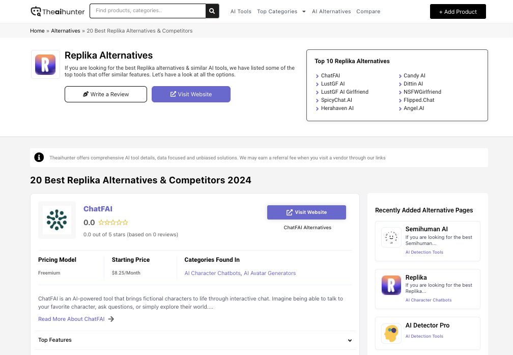Image resolution: width=513 pixels, height=355 pixels.
Task: Click Read More About ChatFAI
Action: pos(71,319)
